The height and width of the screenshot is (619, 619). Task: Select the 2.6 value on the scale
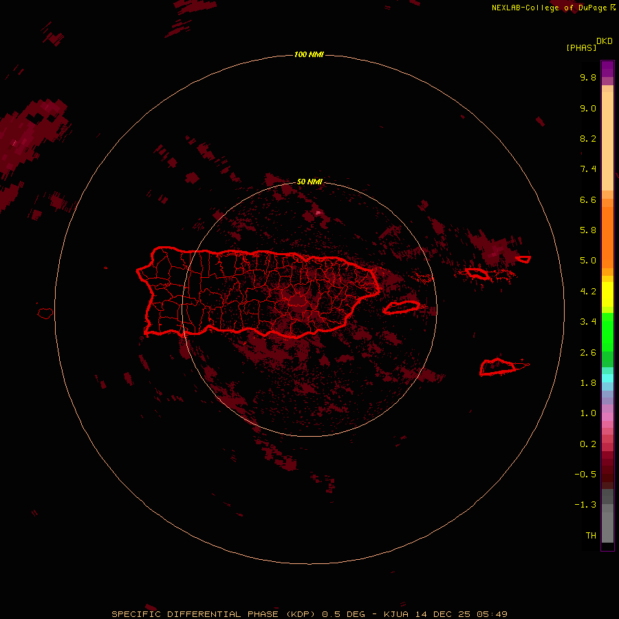(x=588, y=352)
